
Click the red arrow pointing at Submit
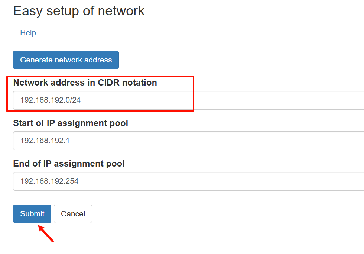click(x=47, y=233)
